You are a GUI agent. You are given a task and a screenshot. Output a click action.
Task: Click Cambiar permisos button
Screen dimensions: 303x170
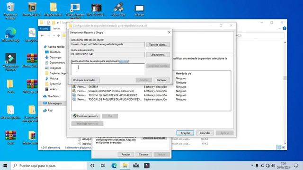[86, 116]
